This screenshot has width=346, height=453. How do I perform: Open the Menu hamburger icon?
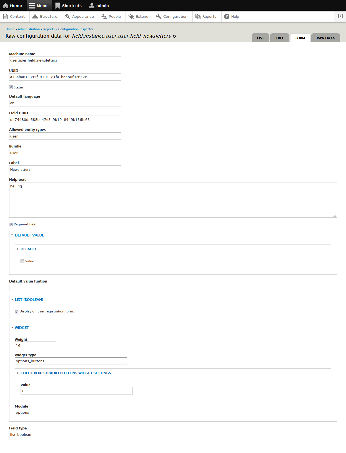(x=32, y=6)
